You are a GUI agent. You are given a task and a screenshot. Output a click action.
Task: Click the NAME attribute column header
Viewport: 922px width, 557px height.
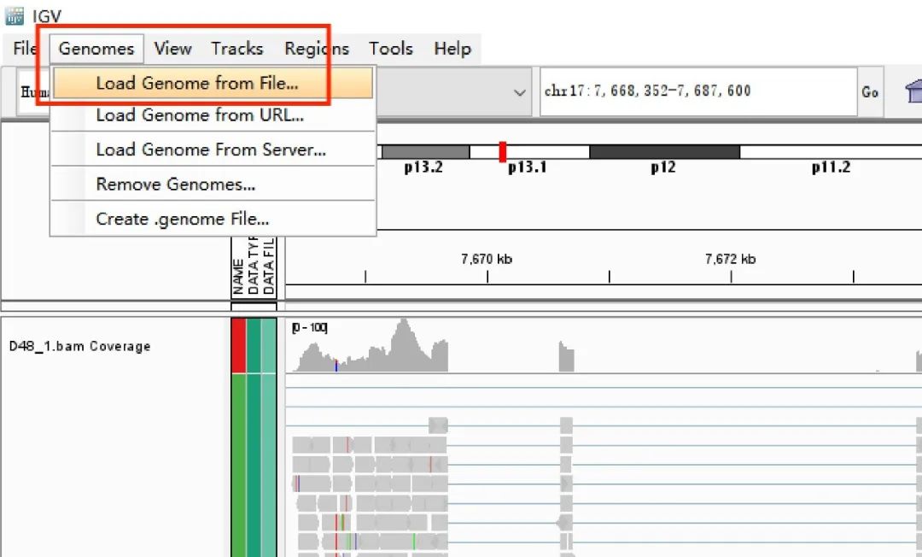[x=238, y=277]
